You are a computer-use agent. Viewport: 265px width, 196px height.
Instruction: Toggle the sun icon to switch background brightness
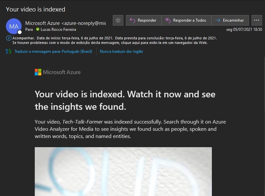[x=118, y=20]
